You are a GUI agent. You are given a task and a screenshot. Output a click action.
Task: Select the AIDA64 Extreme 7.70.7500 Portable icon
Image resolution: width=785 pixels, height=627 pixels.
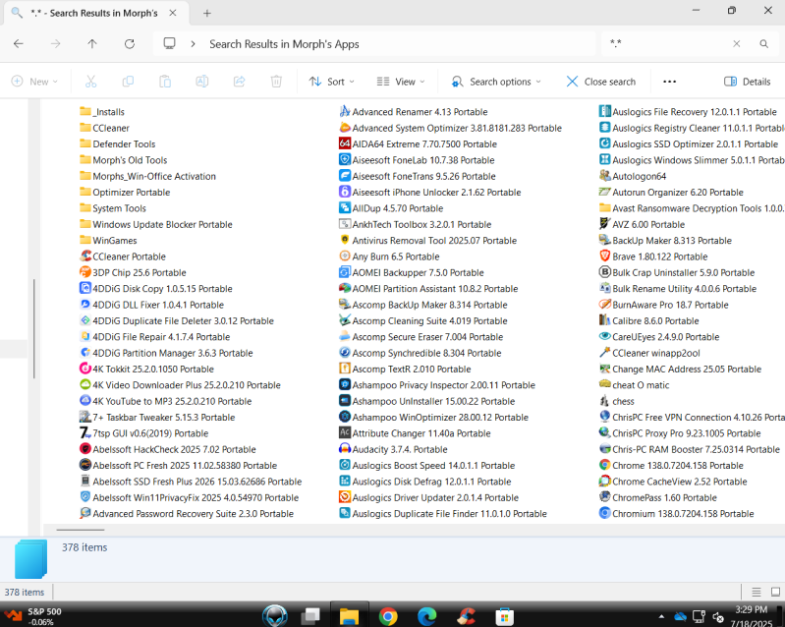click(345, 143)
